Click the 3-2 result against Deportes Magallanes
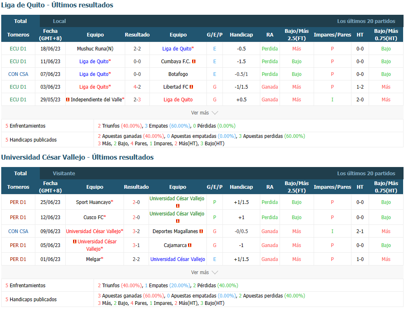The width and height of the screenshot is (406, 309). click(136, 231)
